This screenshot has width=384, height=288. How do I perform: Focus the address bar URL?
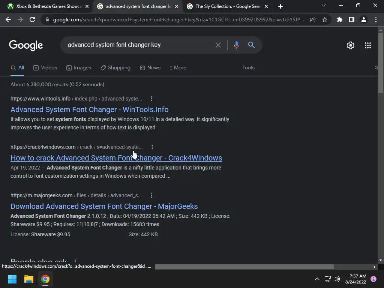click(178, 19)
